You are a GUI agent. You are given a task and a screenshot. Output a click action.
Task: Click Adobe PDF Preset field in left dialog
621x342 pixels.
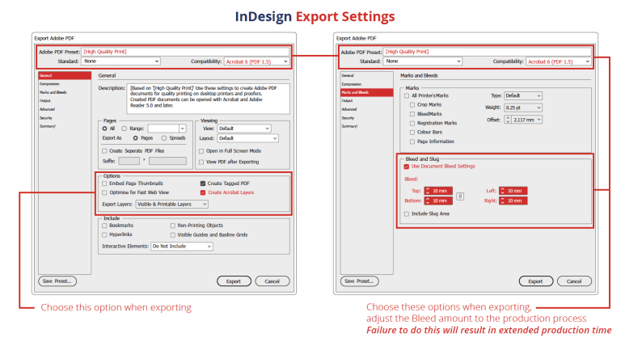pyautogui.click(x=185, y=52)
